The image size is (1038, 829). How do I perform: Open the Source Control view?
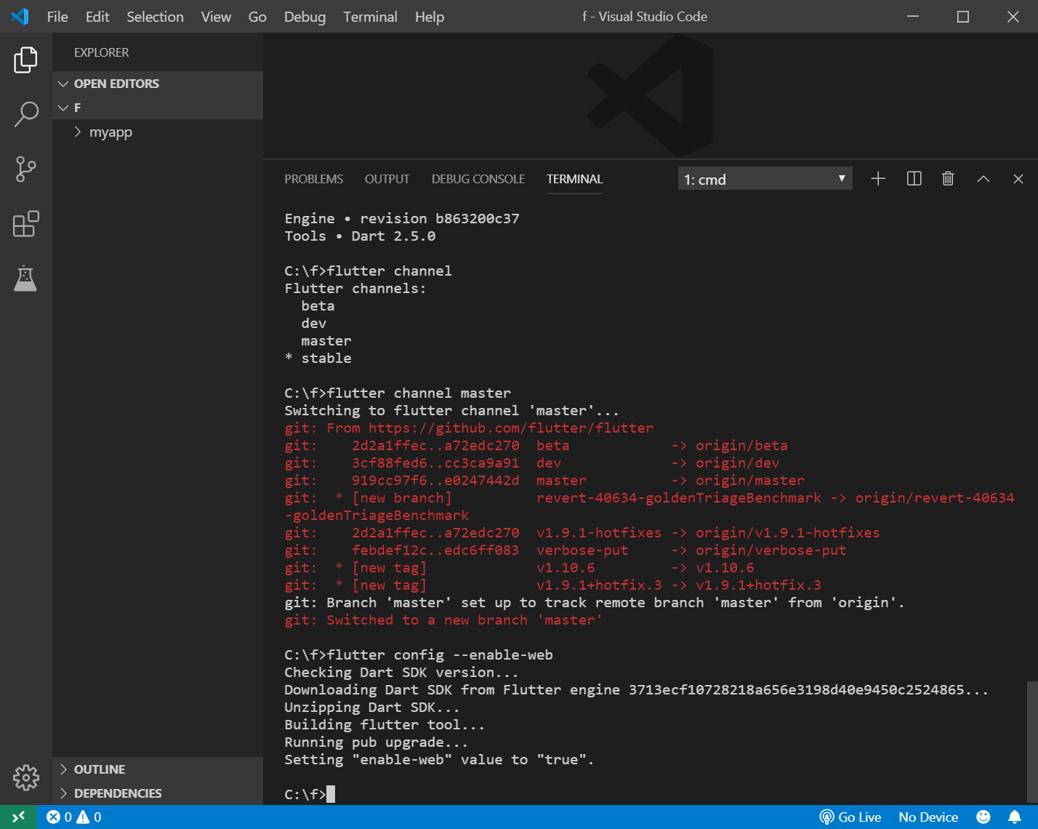(25, 169)
